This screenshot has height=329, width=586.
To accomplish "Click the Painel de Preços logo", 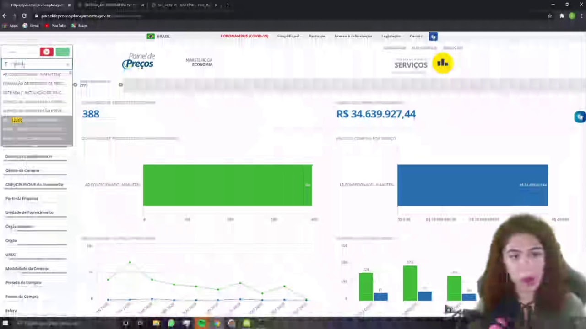I will tap(138, 61).
